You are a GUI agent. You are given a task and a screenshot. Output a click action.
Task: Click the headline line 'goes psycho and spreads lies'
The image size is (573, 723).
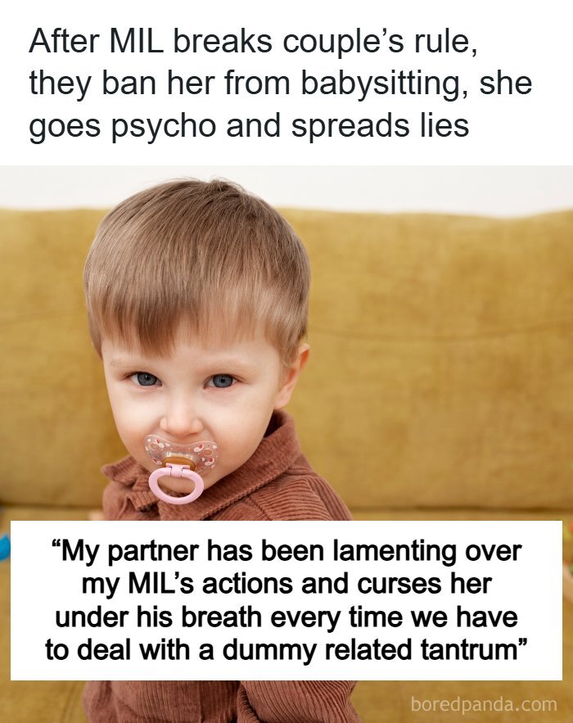click(249, 125)
